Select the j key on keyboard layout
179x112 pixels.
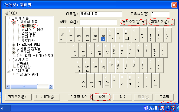point(127,66)
